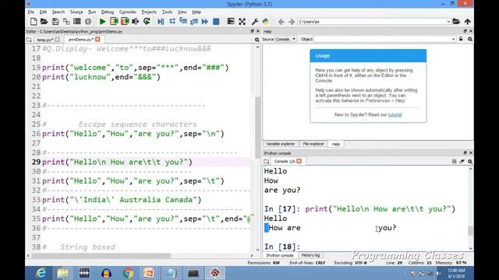
Task: Close the printDemo.py tab
Action: click(x=97, y=40)
